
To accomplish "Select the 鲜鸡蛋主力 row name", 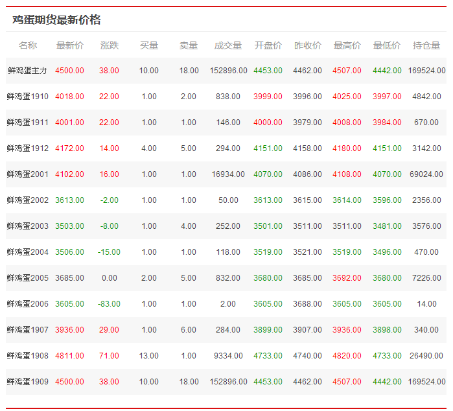I will 27,71.
